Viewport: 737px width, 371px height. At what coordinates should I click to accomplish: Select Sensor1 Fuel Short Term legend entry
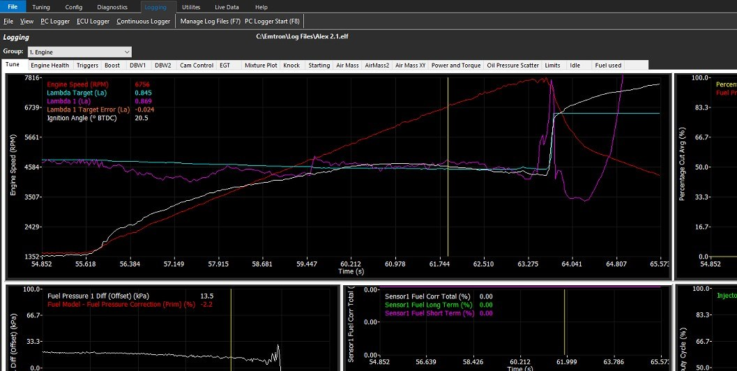(x=430, y=313)
